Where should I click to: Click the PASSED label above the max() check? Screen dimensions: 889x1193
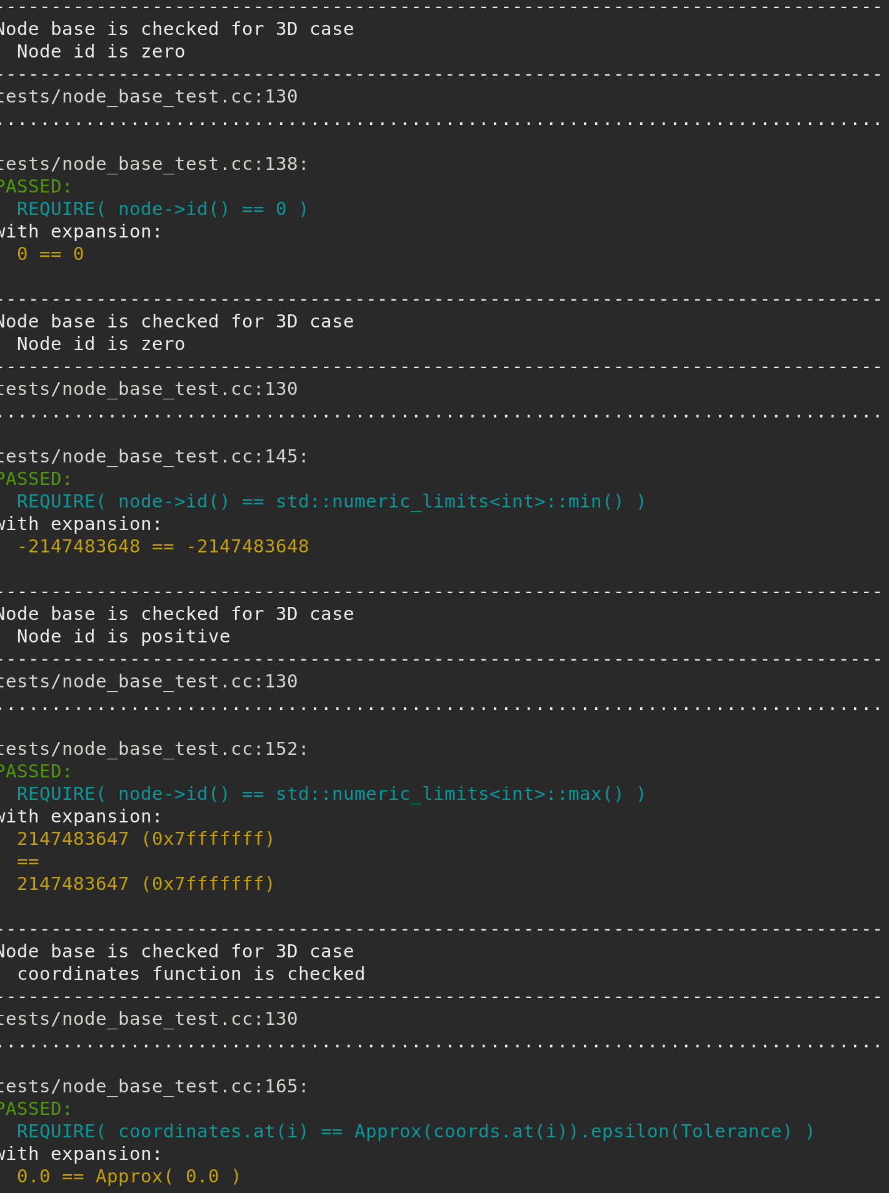tap(35, 772)
